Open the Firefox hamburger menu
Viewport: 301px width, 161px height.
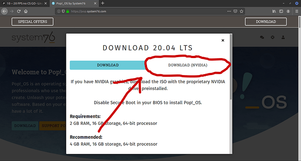coord(297,11)
